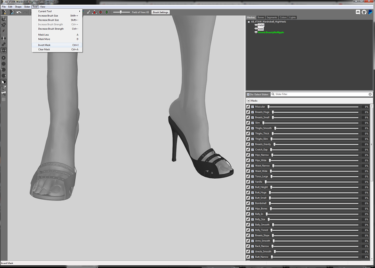This screenshot has height=268, width=375.
Task: Toggle the De-/Select Sliders checkbox
Action: (x=248, y=94)
